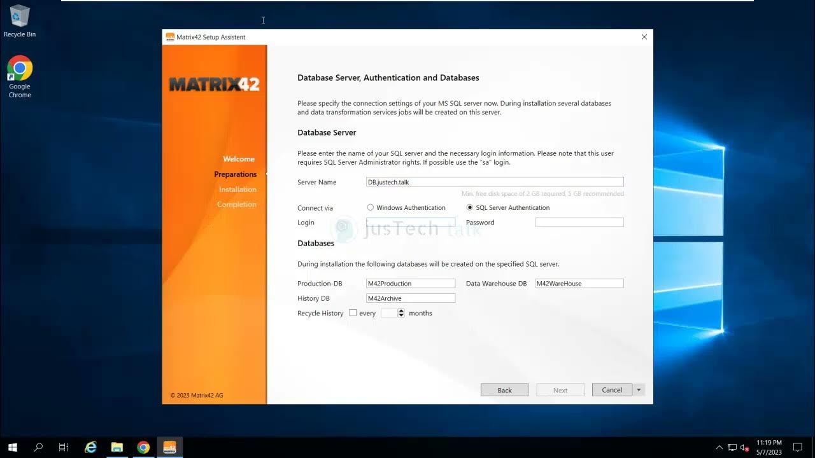This screenshot has width=815, height=458.
Task: Increase the recycle months spinner value
Action: tap(401, 310)
